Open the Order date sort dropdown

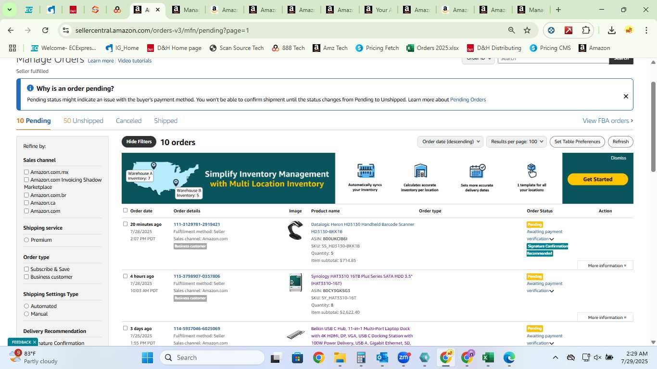(x=450, y=142)
